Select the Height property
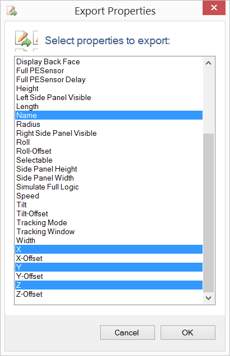Viewport: 230px width, 356px height. coord(109,88)
